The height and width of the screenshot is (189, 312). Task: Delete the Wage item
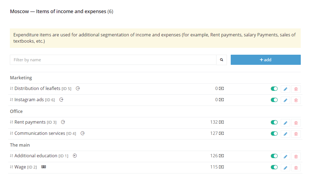coord(296,167)
